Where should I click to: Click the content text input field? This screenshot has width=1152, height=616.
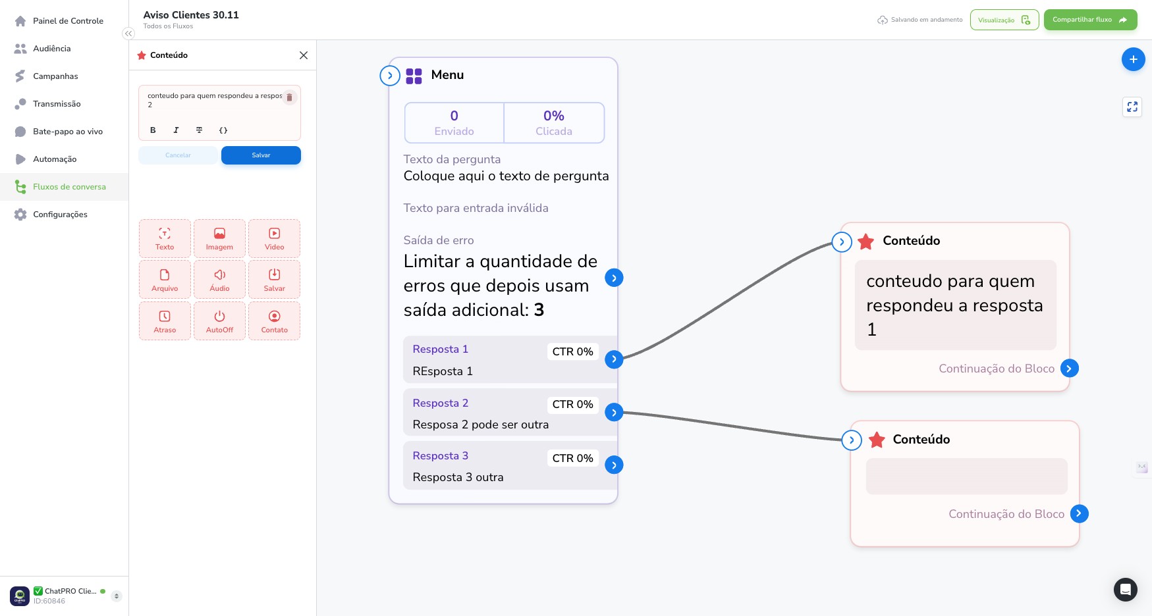(x=214, y=101)
